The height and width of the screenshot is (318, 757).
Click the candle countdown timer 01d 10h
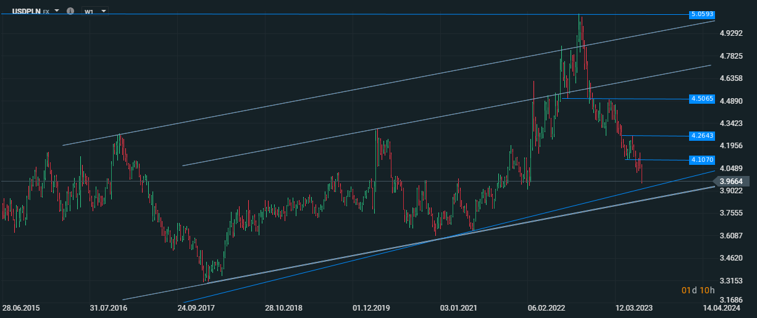coord(698,290)
